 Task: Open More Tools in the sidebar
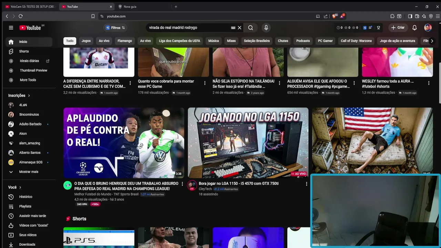pos(29,80)
